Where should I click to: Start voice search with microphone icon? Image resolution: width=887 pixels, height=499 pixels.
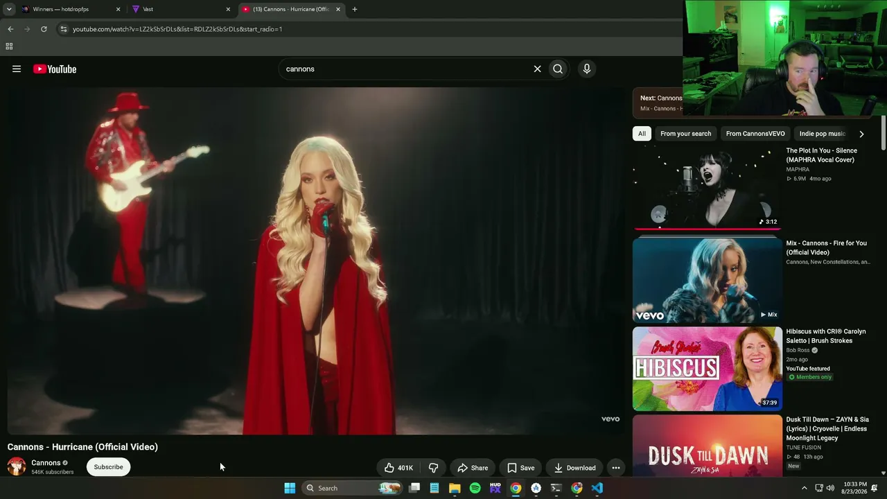[587, 69]
